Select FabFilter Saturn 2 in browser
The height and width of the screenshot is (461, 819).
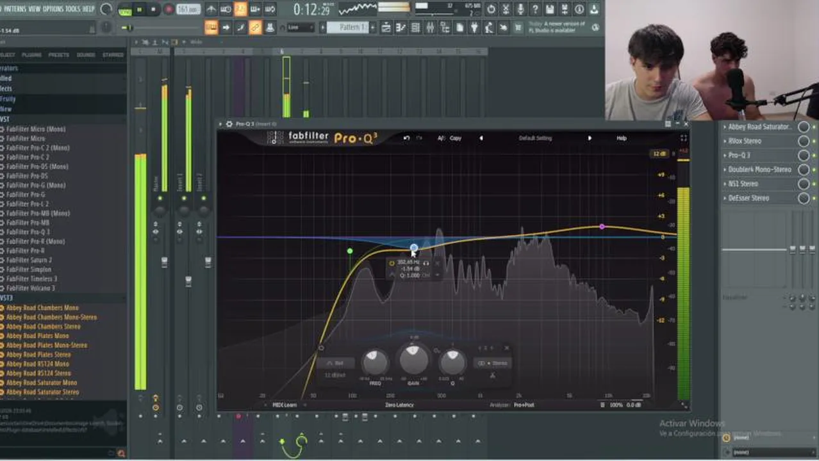click(29, 260)
